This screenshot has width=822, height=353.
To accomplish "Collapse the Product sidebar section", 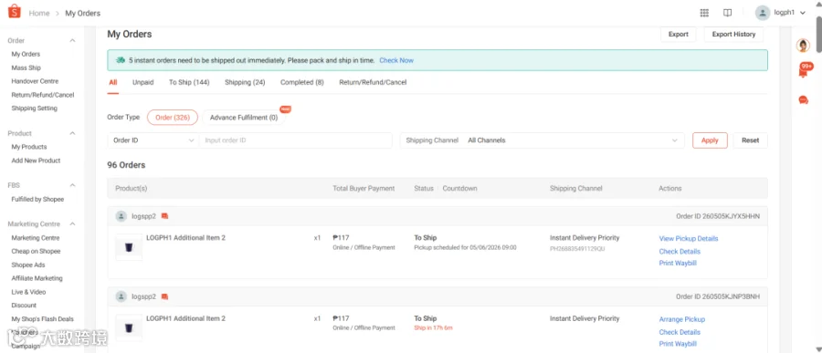I will [73, 133].
